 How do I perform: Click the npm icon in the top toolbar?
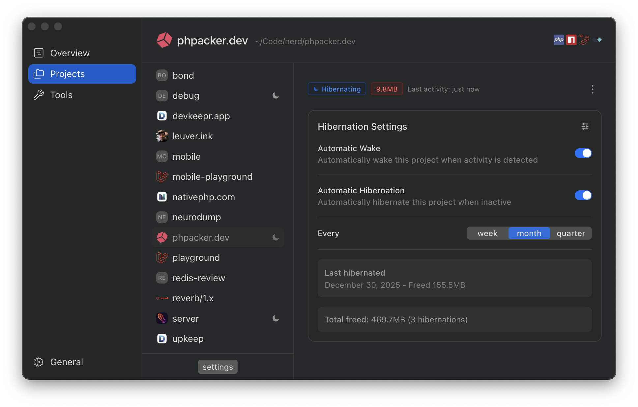coord(571,40)
